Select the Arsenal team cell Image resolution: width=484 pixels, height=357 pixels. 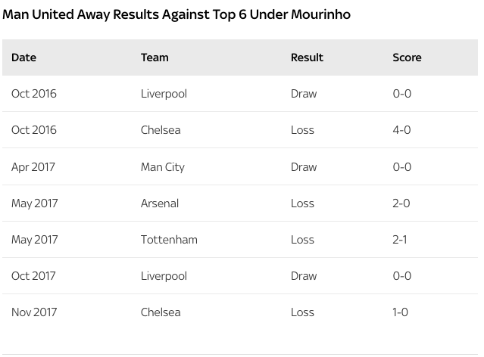point(160,203)
